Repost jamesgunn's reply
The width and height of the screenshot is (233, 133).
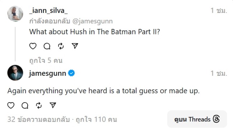(39, 105)
